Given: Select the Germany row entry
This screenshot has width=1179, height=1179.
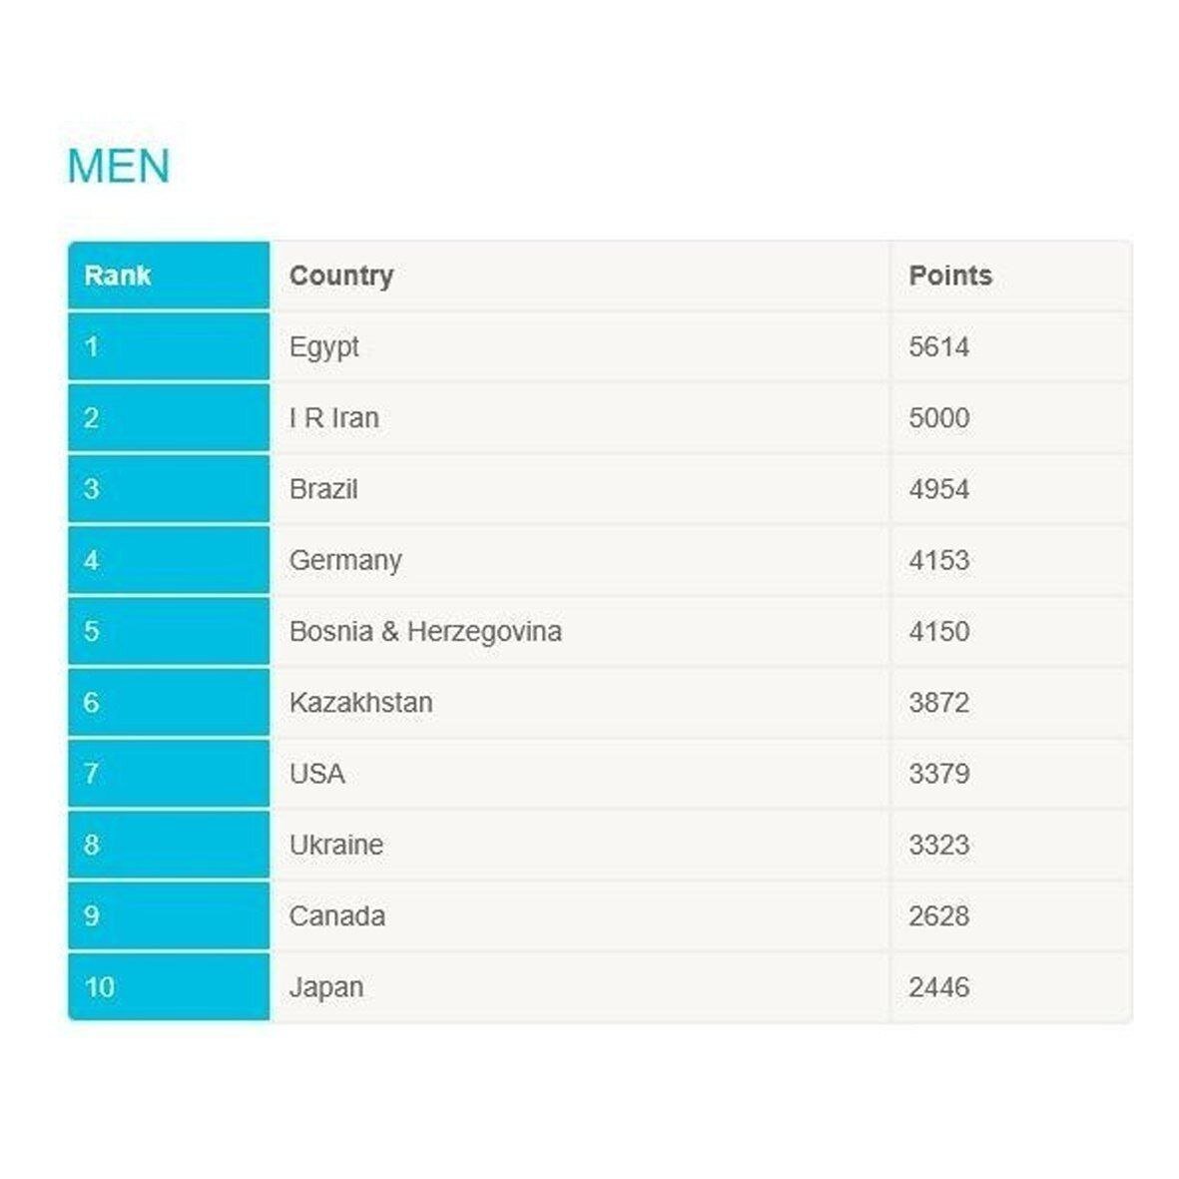Looking at the screenshot, I should pyautogui.click(x=345, y=560).
